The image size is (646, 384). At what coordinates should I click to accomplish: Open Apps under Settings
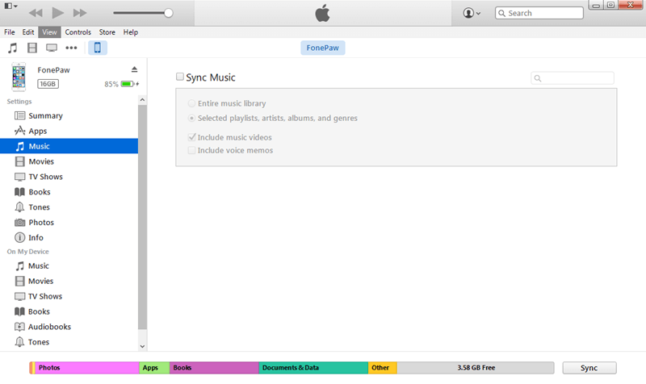pyautogui.click(x=69, y=131)
